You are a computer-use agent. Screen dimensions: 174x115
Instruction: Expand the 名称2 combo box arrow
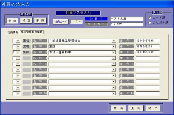pos(114,47)
